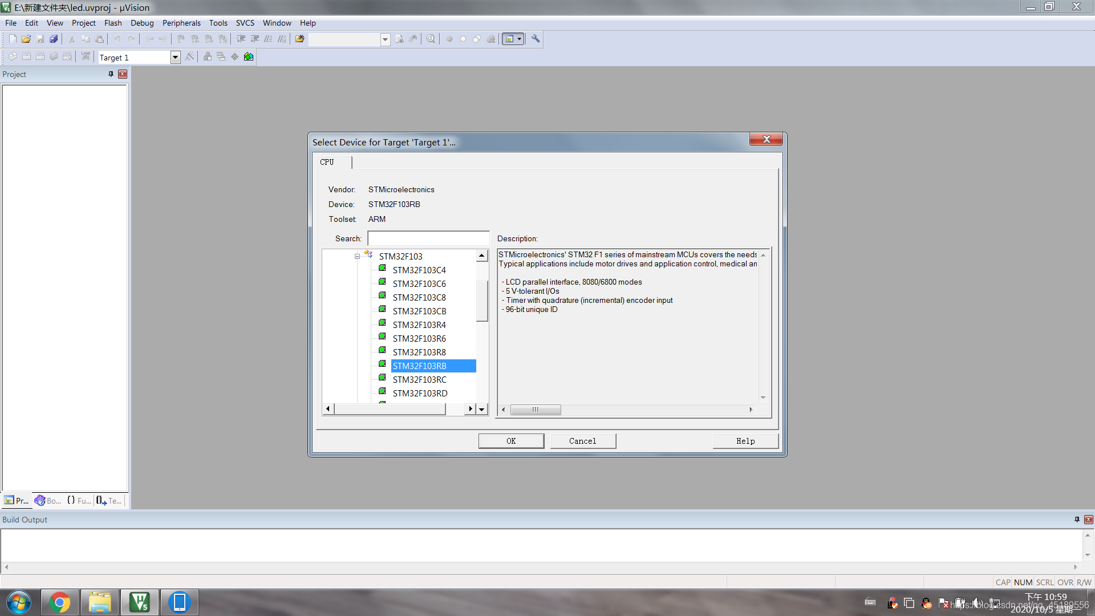Click OK in Select Device dialog
The image size is (1095, 616).
[511, 441]
